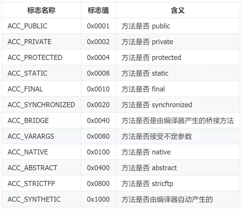Click the ACC_PROTECTED flag name
The width and height of the screenshot is (242, 209).
point(35,57)
